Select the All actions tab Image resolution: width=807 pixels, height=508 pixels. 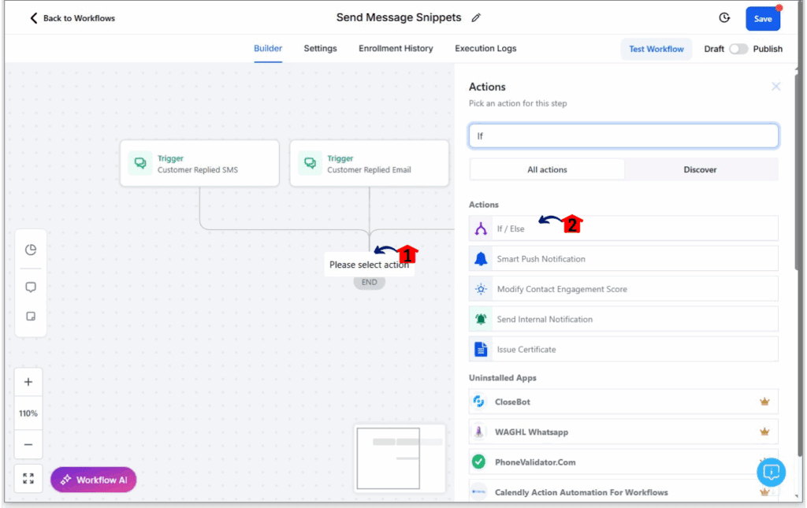point(547,169)
